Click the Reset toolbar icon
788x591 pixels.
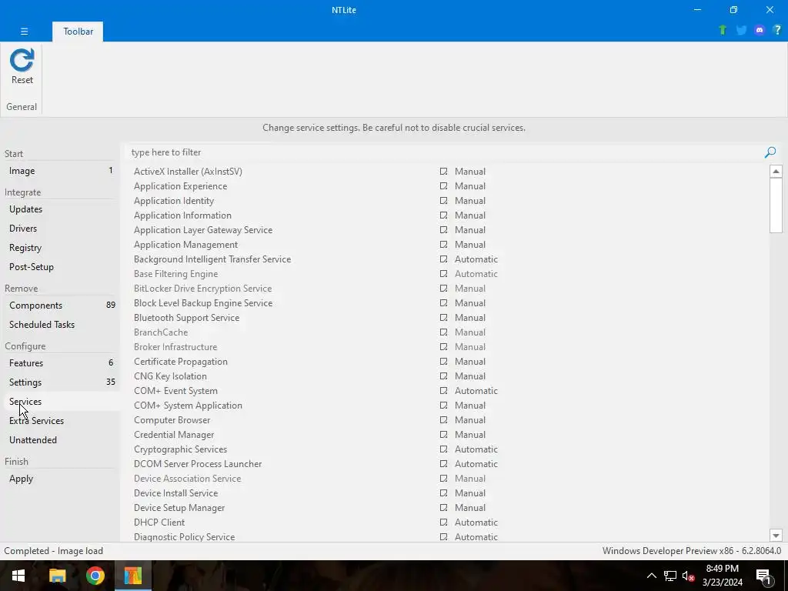pos(22,66)
